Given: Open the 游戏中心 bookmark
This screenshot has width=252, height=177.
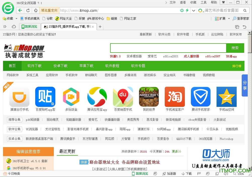Looking at the screenshot, I should (x=96, y=19).
